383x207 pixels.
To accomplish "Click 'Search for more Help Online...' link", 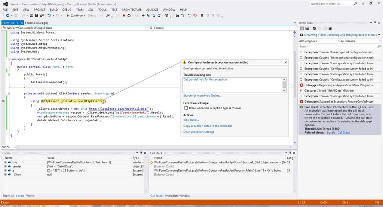I will [x=202, y=95].
